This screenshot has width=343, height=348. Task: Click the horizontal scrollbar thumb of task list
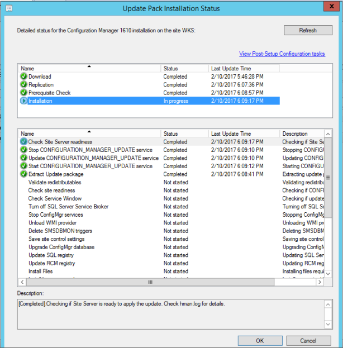pos(150,282)
